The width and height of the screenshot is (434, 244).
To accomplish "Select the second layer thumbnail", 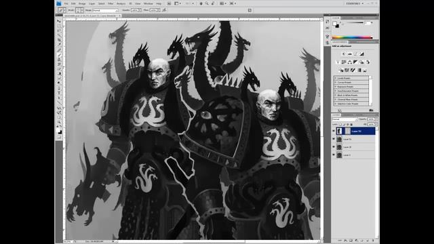I will (339, 139).
